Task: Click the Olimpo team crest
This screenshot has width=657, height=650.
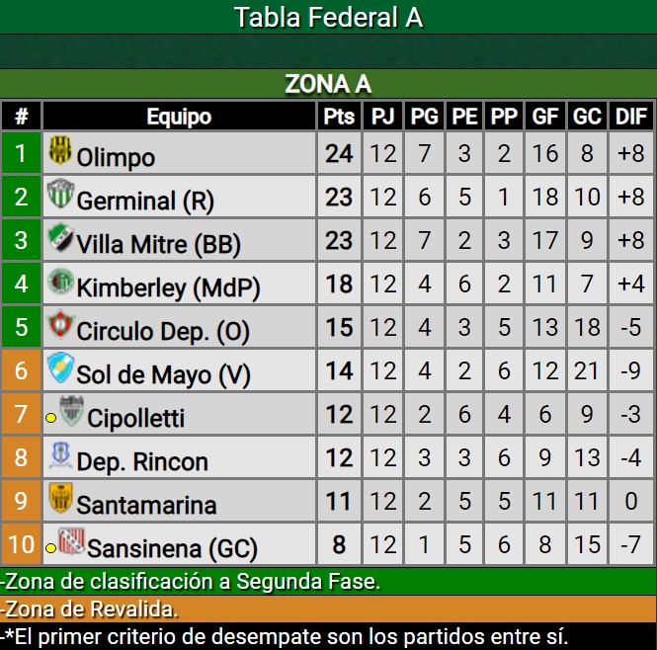Action: (60, 150)
